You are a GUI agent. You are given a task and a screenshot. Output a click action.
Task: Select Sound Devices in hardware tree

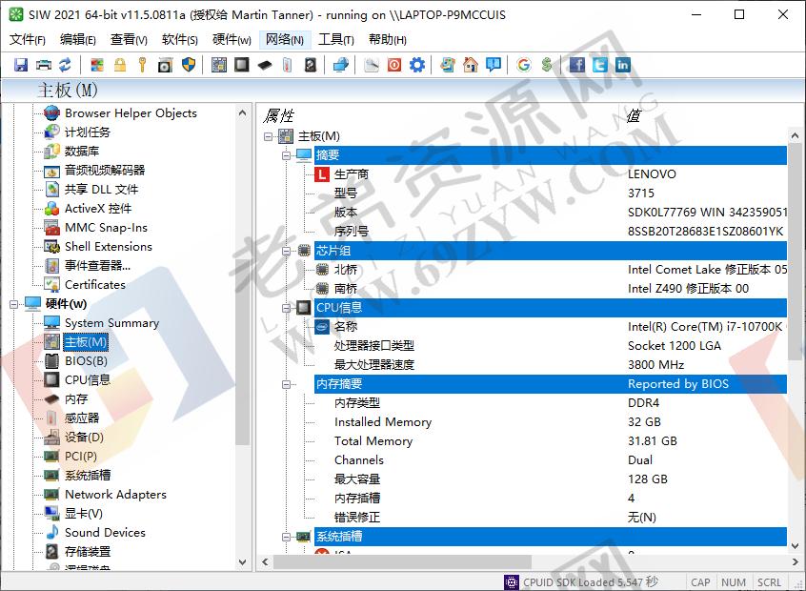pos(105,532)
